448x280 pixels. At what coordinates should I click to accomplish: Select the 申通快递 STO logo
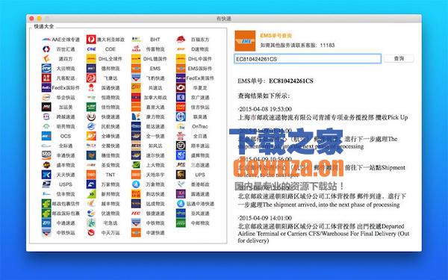point(46,155)
